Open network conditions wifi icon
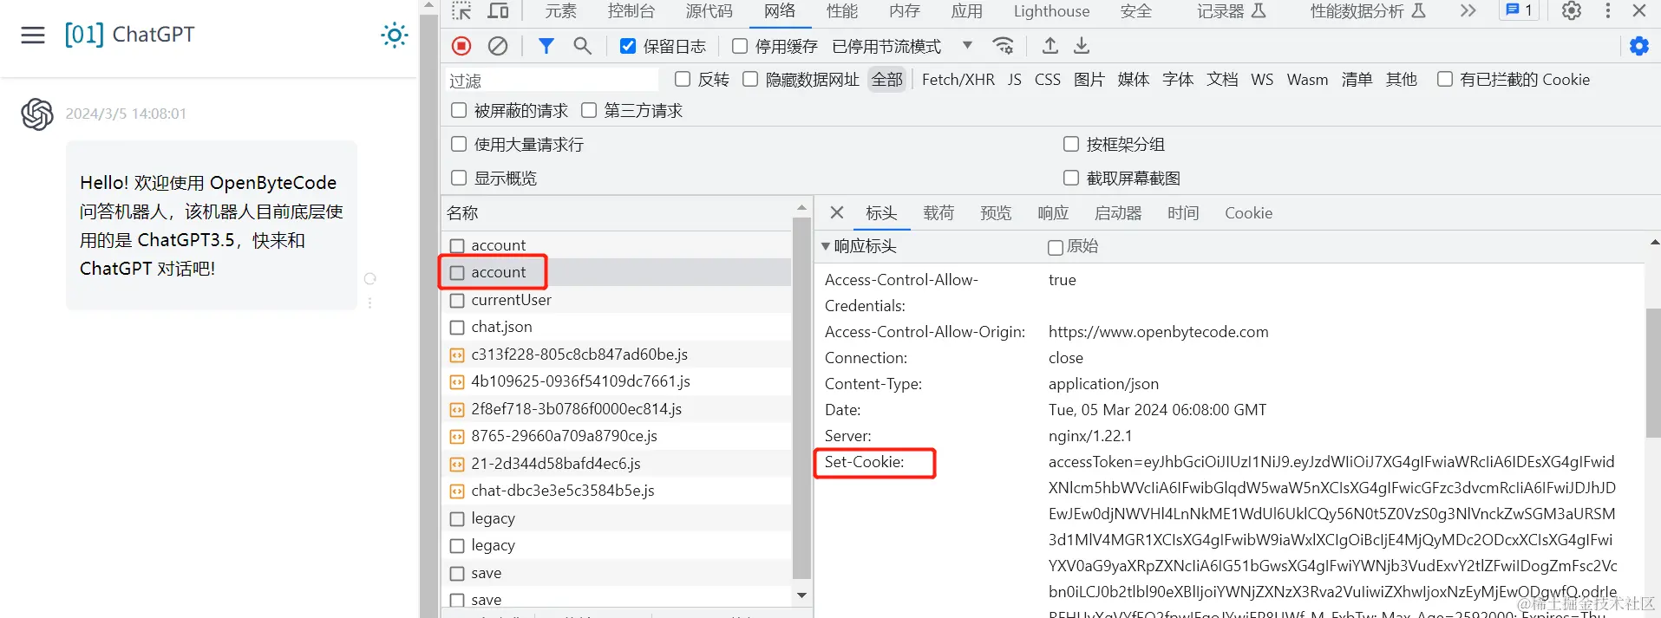1661x618 pixels. [x=1004, y=46]
